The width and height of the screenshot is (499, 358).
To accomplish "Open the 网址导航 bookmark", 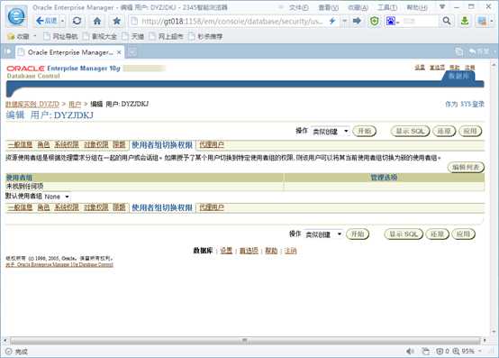I will (x=60, y=37).
